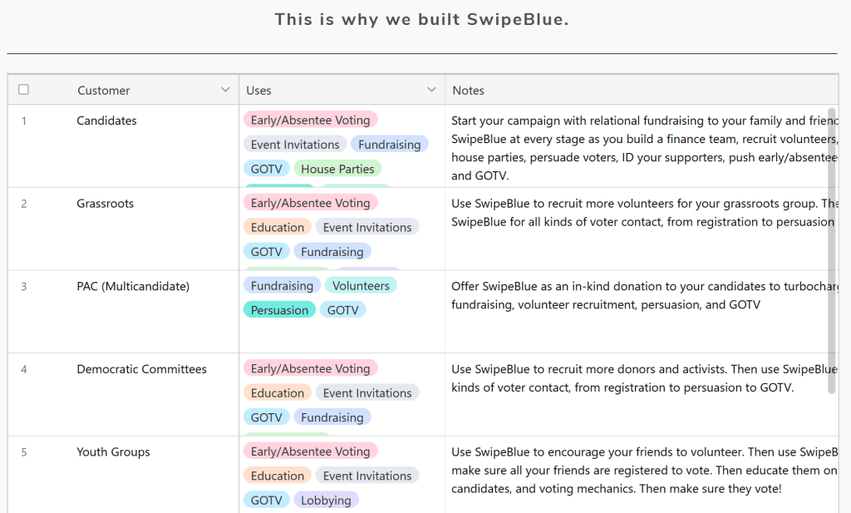Viewport: 851px width, 513px height.
Task: Click Early/Absentee Voting tag in Grassroots row
Action: coord(311,203)
